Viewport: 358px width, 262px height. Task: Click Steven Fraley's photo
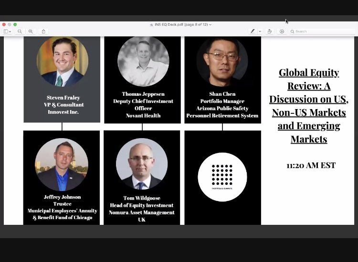[63, 62]
